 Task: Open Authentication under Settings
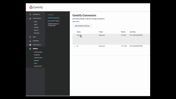pos(38,58)
